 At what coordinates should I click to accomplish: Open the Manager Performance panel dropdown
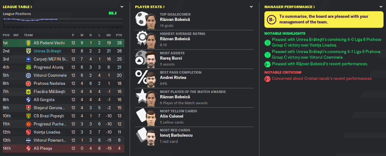click(x=381, y=7)
